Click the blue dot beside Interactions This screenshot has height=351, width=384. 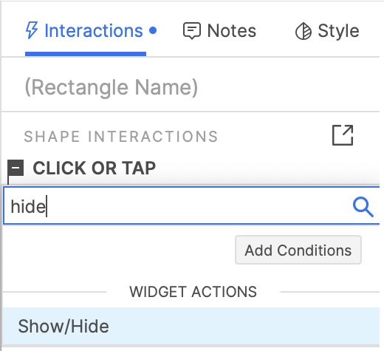(153, 30)
